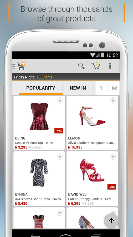Toggle favorite star on David Wej sandals
The image size is (133, 237).
pyautogui.click(x=113, y=157)
